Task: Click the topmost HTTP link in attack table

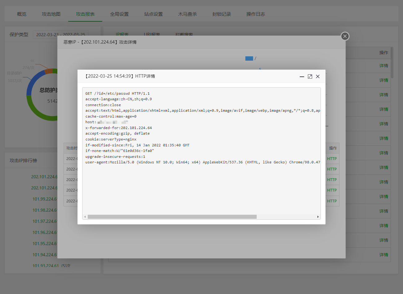Action: pyautogui.click(x=332, y=159)
